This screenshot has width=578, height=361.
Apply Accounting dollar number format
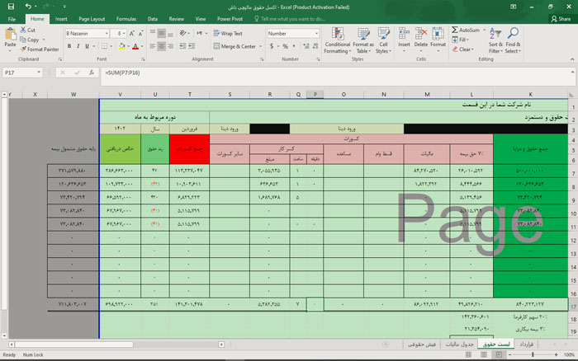tap(272, 46)
